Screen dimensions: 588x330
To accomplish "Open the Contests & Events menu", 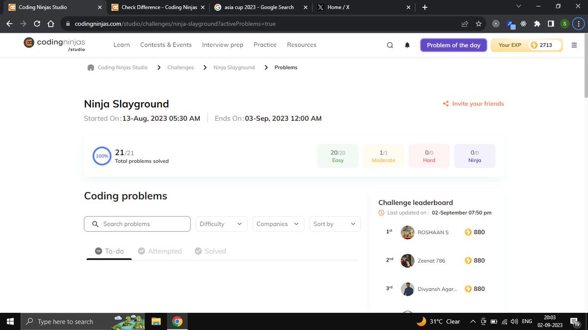I will tap(166, 44).
